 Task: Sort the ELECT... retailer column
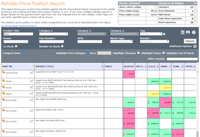[x=158, y=66]
